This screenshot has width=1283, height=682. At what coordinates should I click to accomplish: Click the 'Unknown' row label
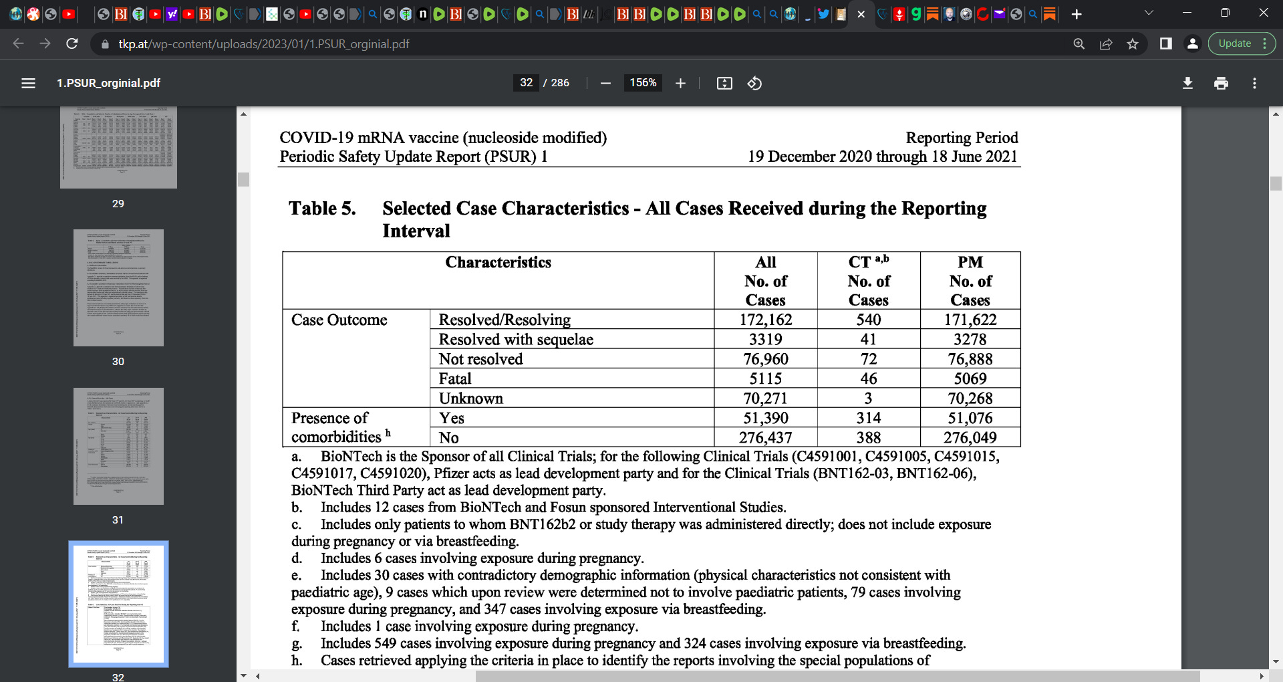470,399
